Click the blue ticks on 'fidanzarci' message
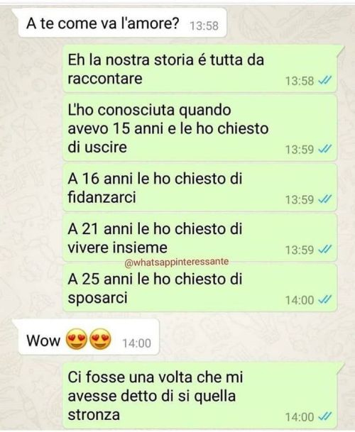The width and height of the screenshot is (355, 432). [x=324, y=199]
